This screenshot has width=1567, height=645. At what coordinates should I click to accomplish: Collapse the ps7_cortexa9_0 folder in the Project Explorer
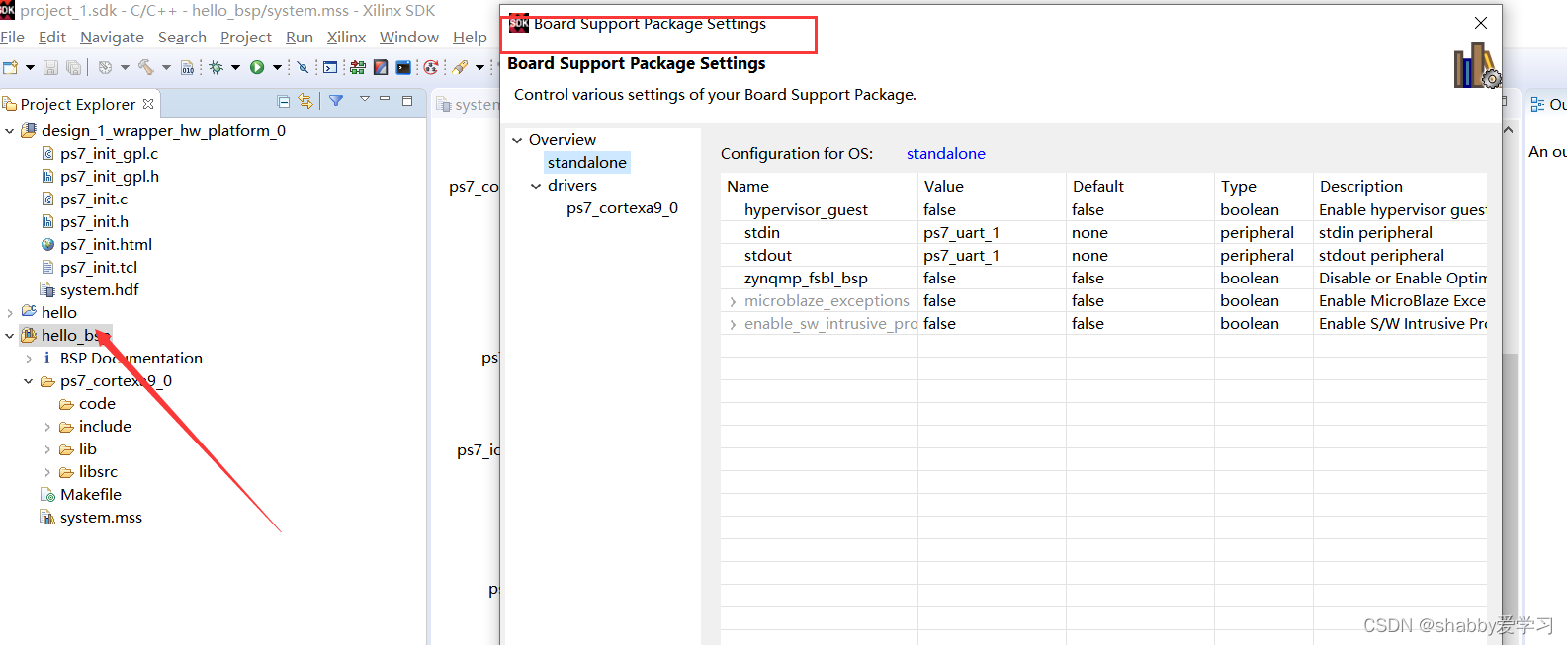click(x=29, y=380)
